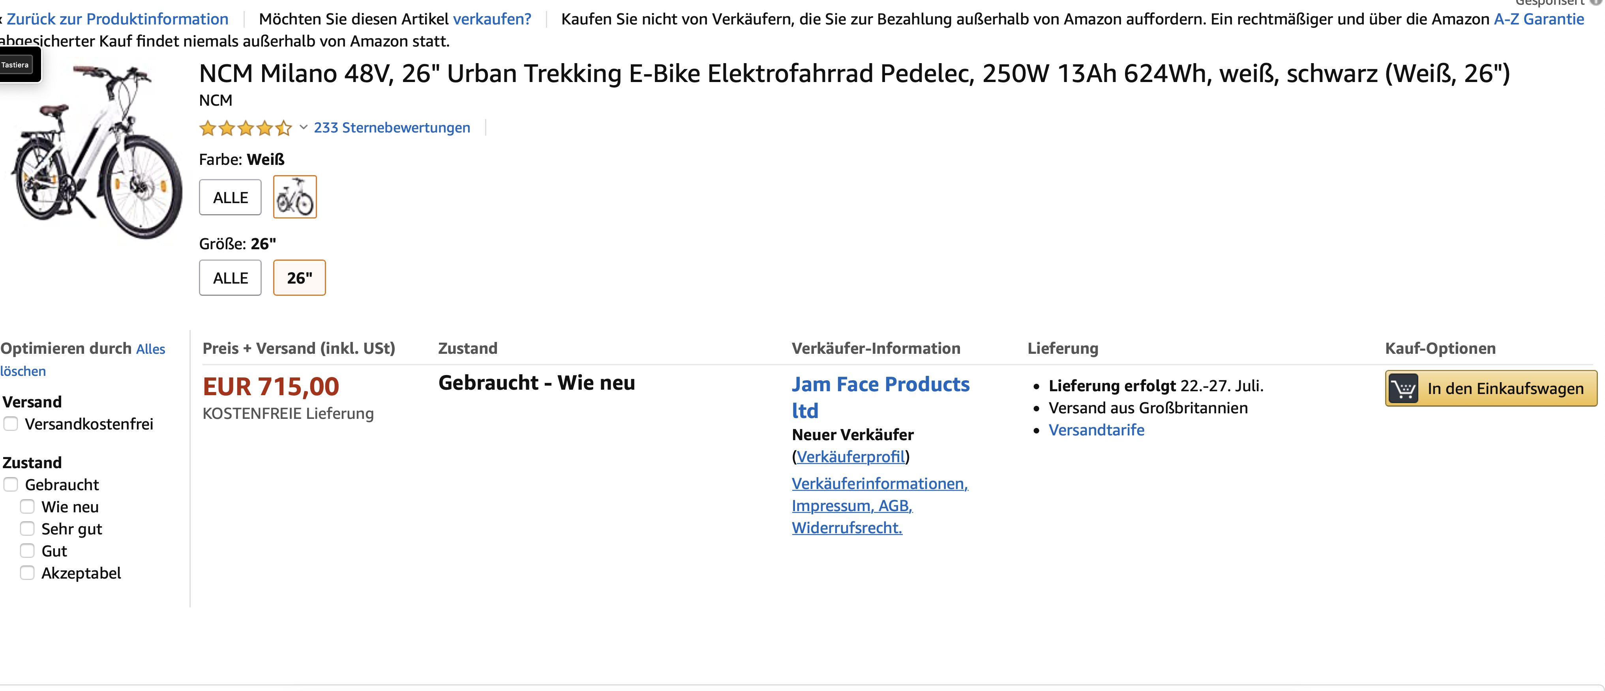The height and width of the screenshot is (691, 1605).
Task: Click the shopping cart icon on buy button
Action: 1404,388
